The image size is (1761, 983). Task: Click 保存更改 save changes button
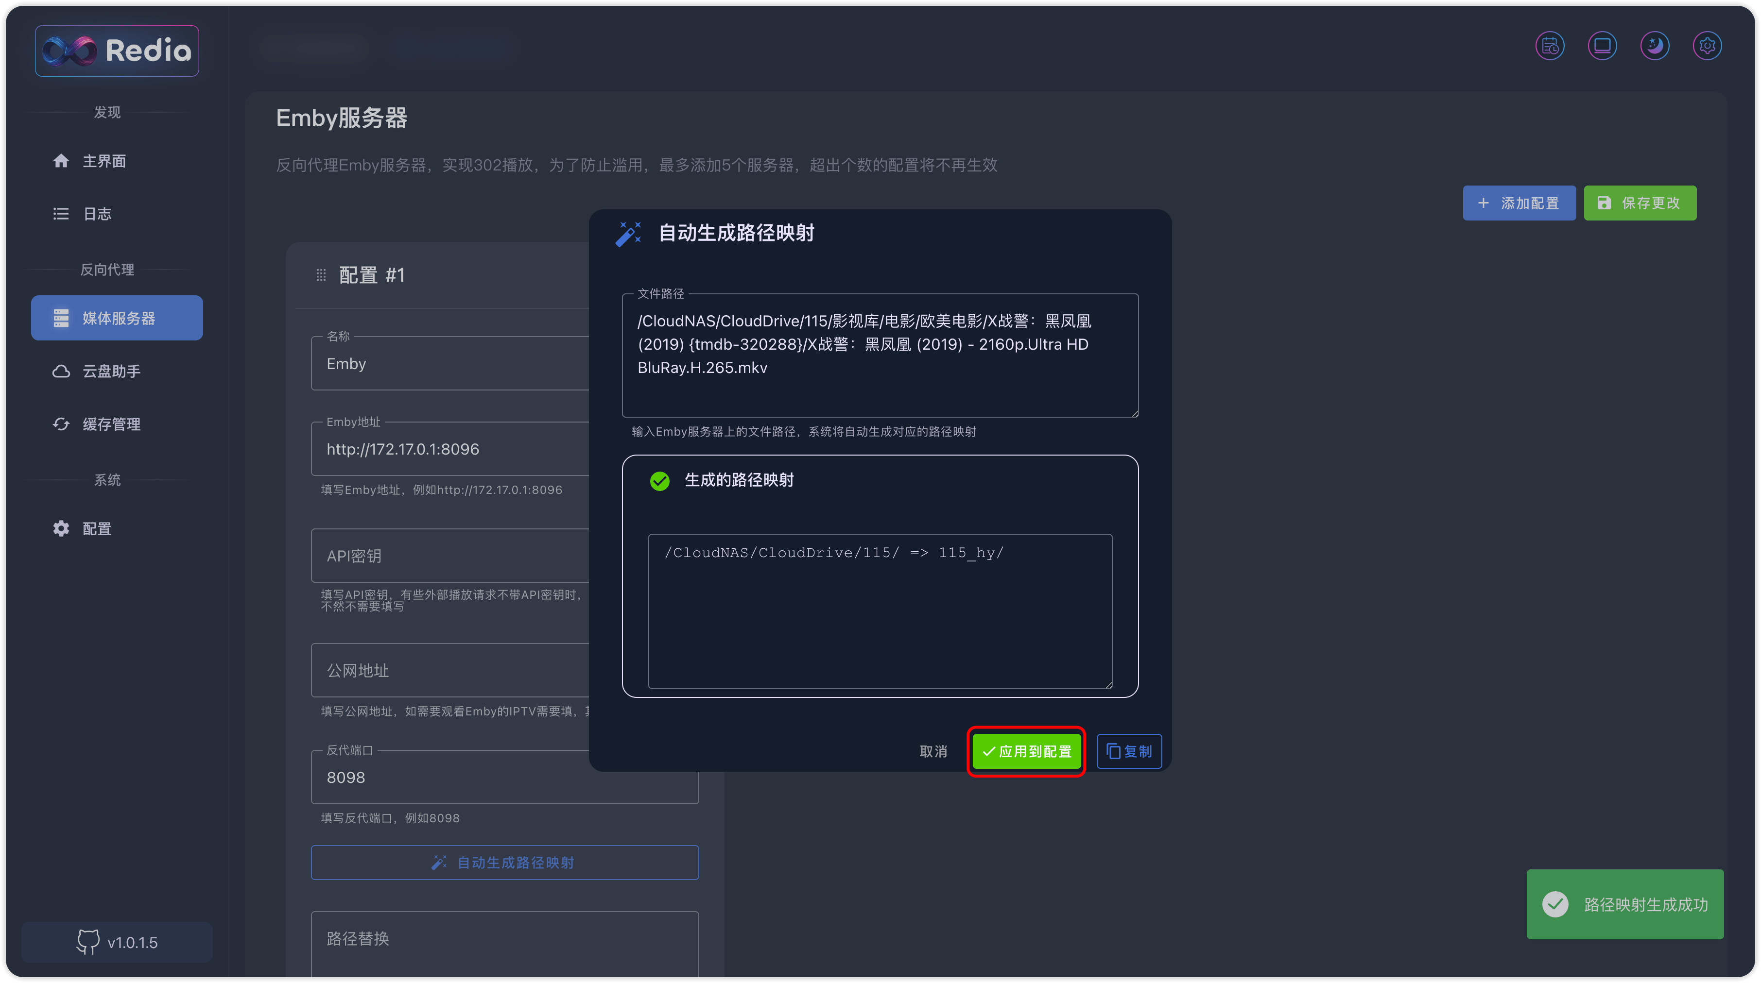pos(1640,203)
